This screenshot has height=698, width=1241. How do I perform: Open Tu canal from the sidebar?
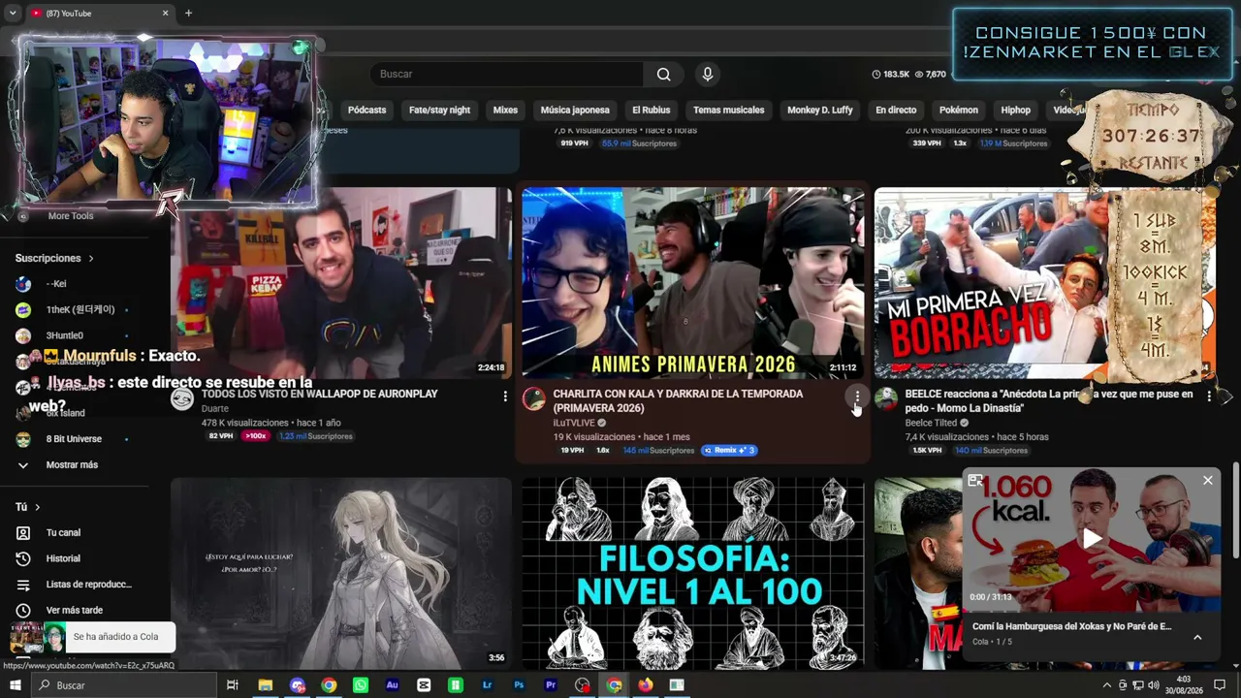[75, 532]
